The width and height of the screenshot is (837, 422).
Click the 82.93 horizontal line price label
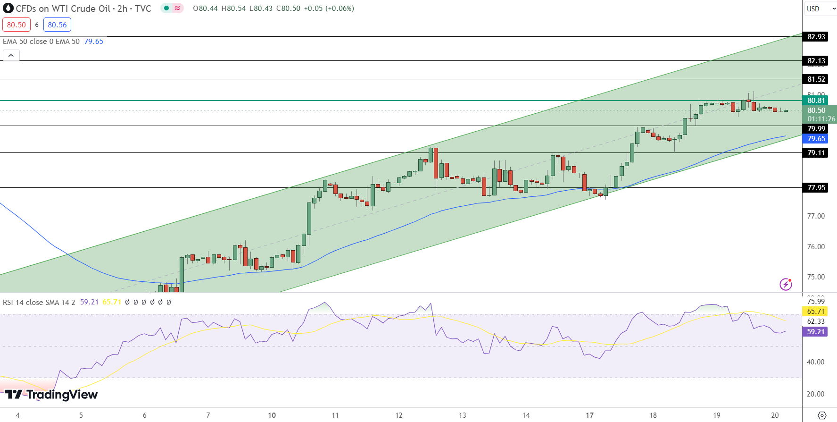816,37
